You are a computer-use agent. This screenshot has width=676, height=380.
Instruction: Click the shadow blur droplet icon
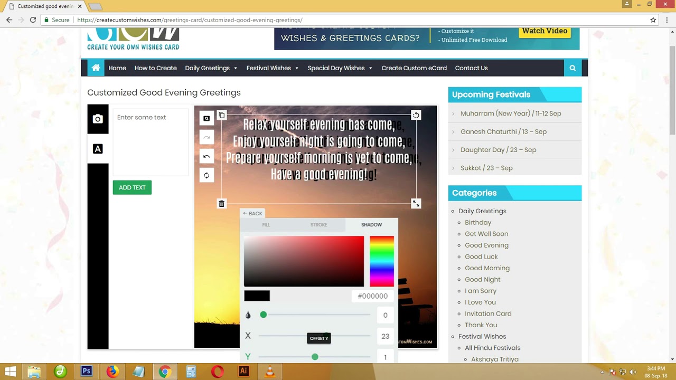tap(248, 315)
